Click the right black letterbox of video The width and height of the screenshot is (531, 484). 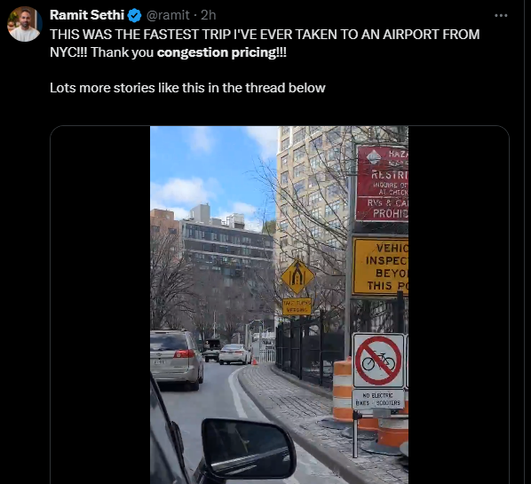[x=458, y=305]
